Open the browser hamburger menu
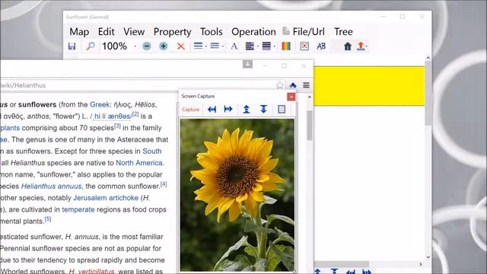 click(306, 85)
